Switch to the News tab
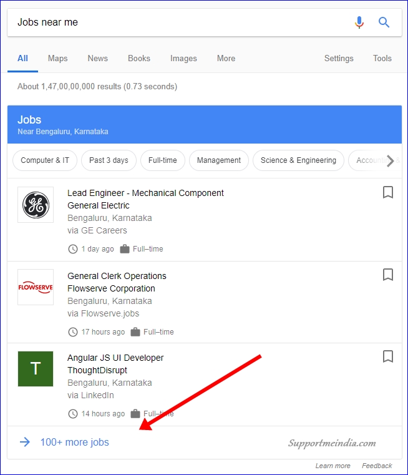Viewport: 408px width, 475px height. tap(97, 59)
